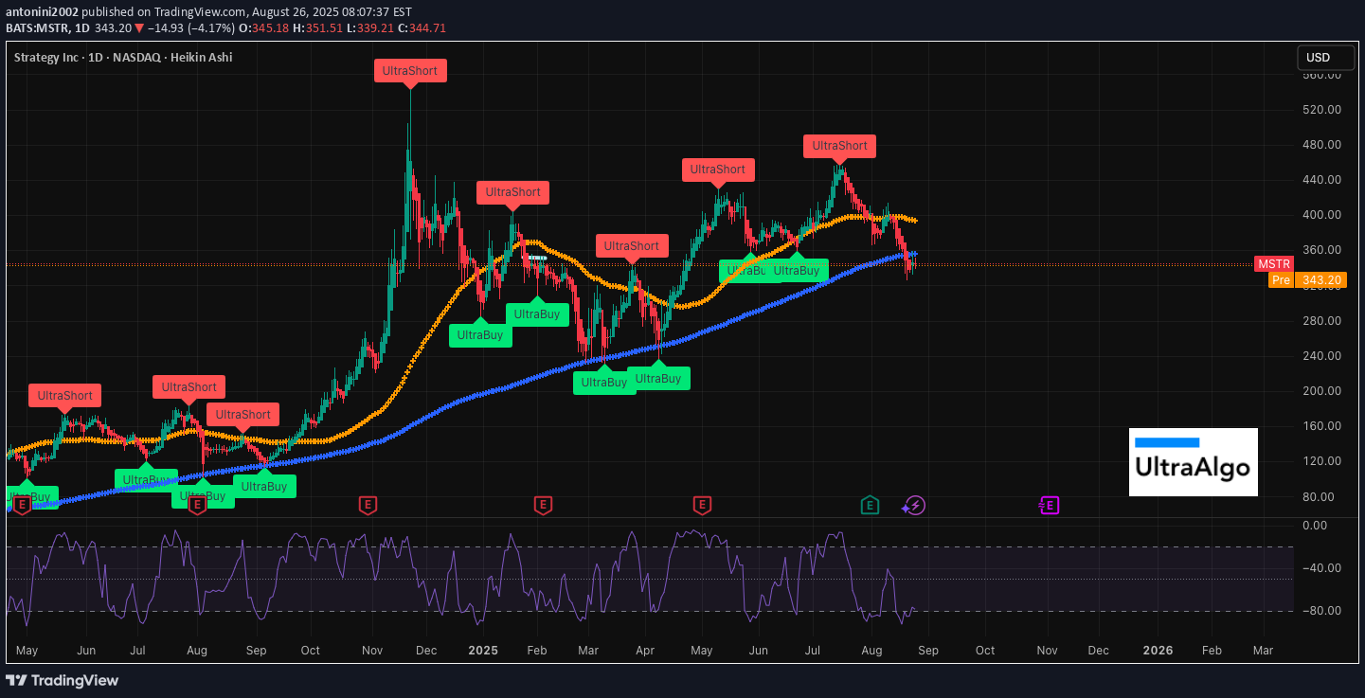Click the UltraShort label above January 2025
This screenshot has height=698, width=1365.
coord(512,192)
